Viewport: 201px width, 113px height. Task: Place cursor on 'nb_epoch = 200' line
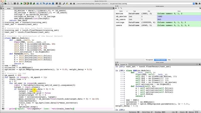13,75
